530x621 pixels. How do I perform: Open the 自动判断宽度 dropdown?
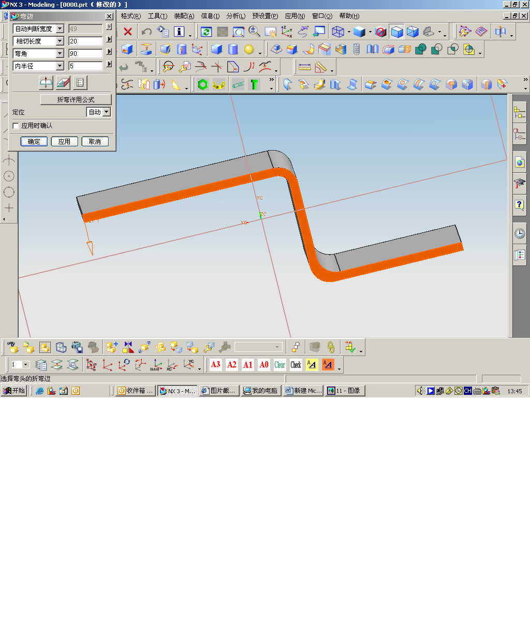click(x=60, y=28)
